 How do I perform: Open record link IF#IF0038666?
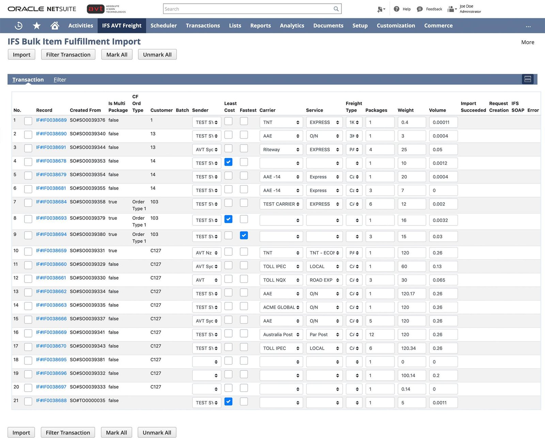51,319
